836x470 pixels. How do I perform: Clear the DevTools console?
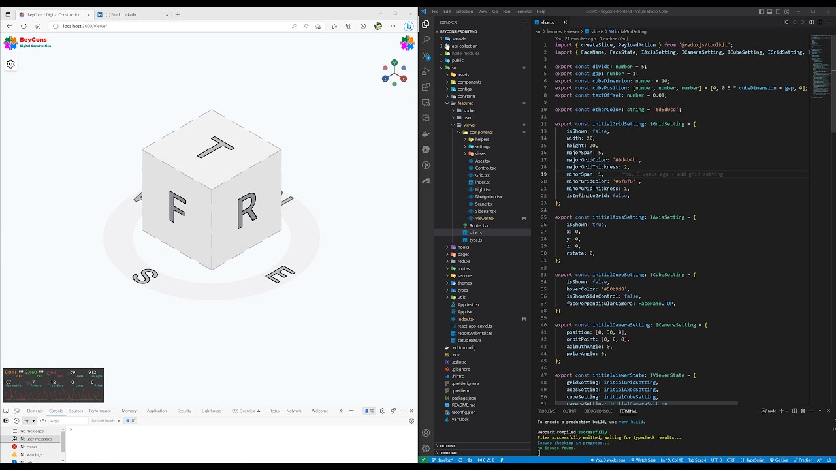coord(16,421)
